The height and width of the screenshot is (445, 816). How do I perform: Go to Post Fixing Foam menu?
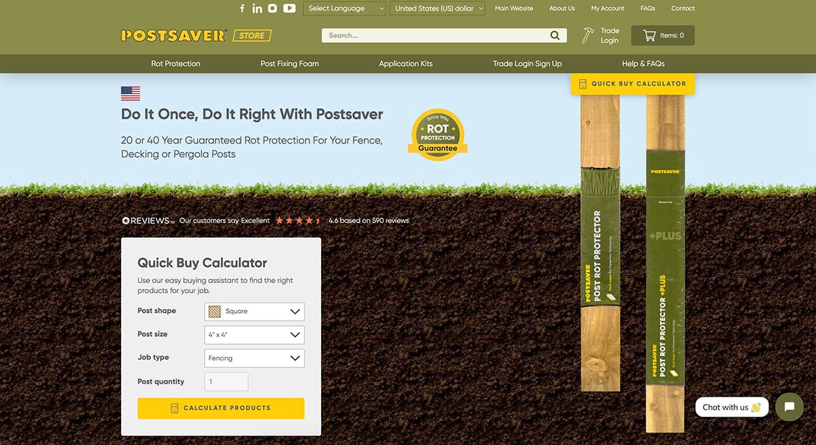pyautogui.click(x=290, y=63)
